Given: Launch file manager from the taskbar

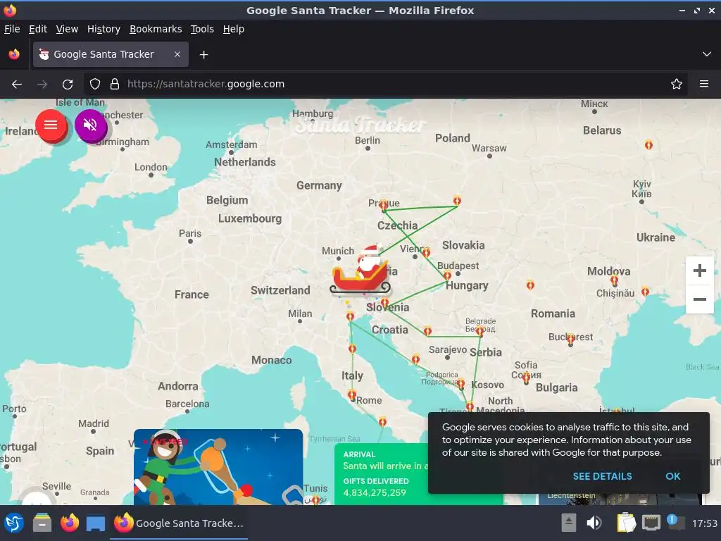Looking at the screenshot, I should (42, 523).
